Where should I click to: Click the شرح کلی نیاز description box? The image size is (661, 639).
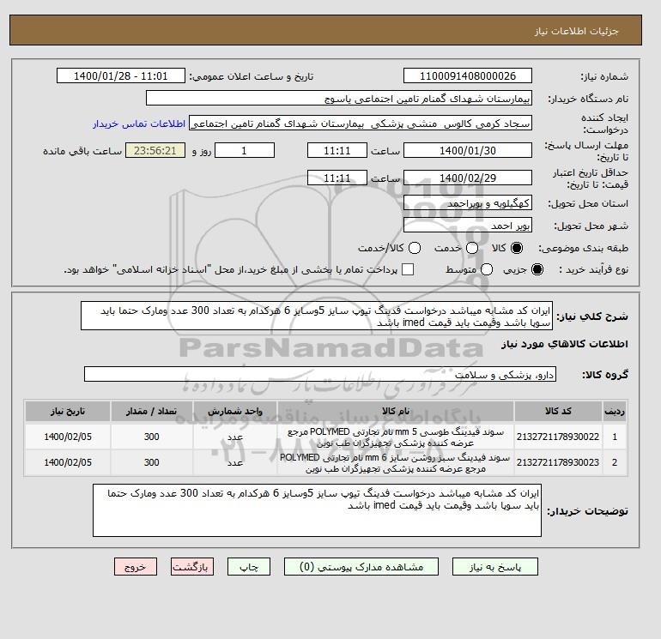click(317, 316)
